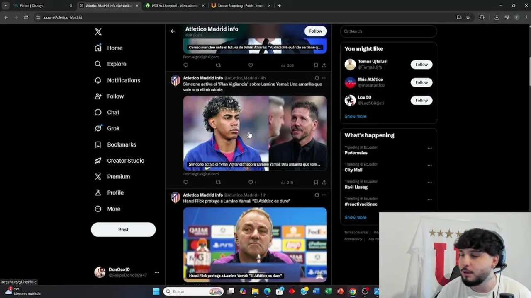
Task: Open options for the Pedernales trend
Action: 430,148
